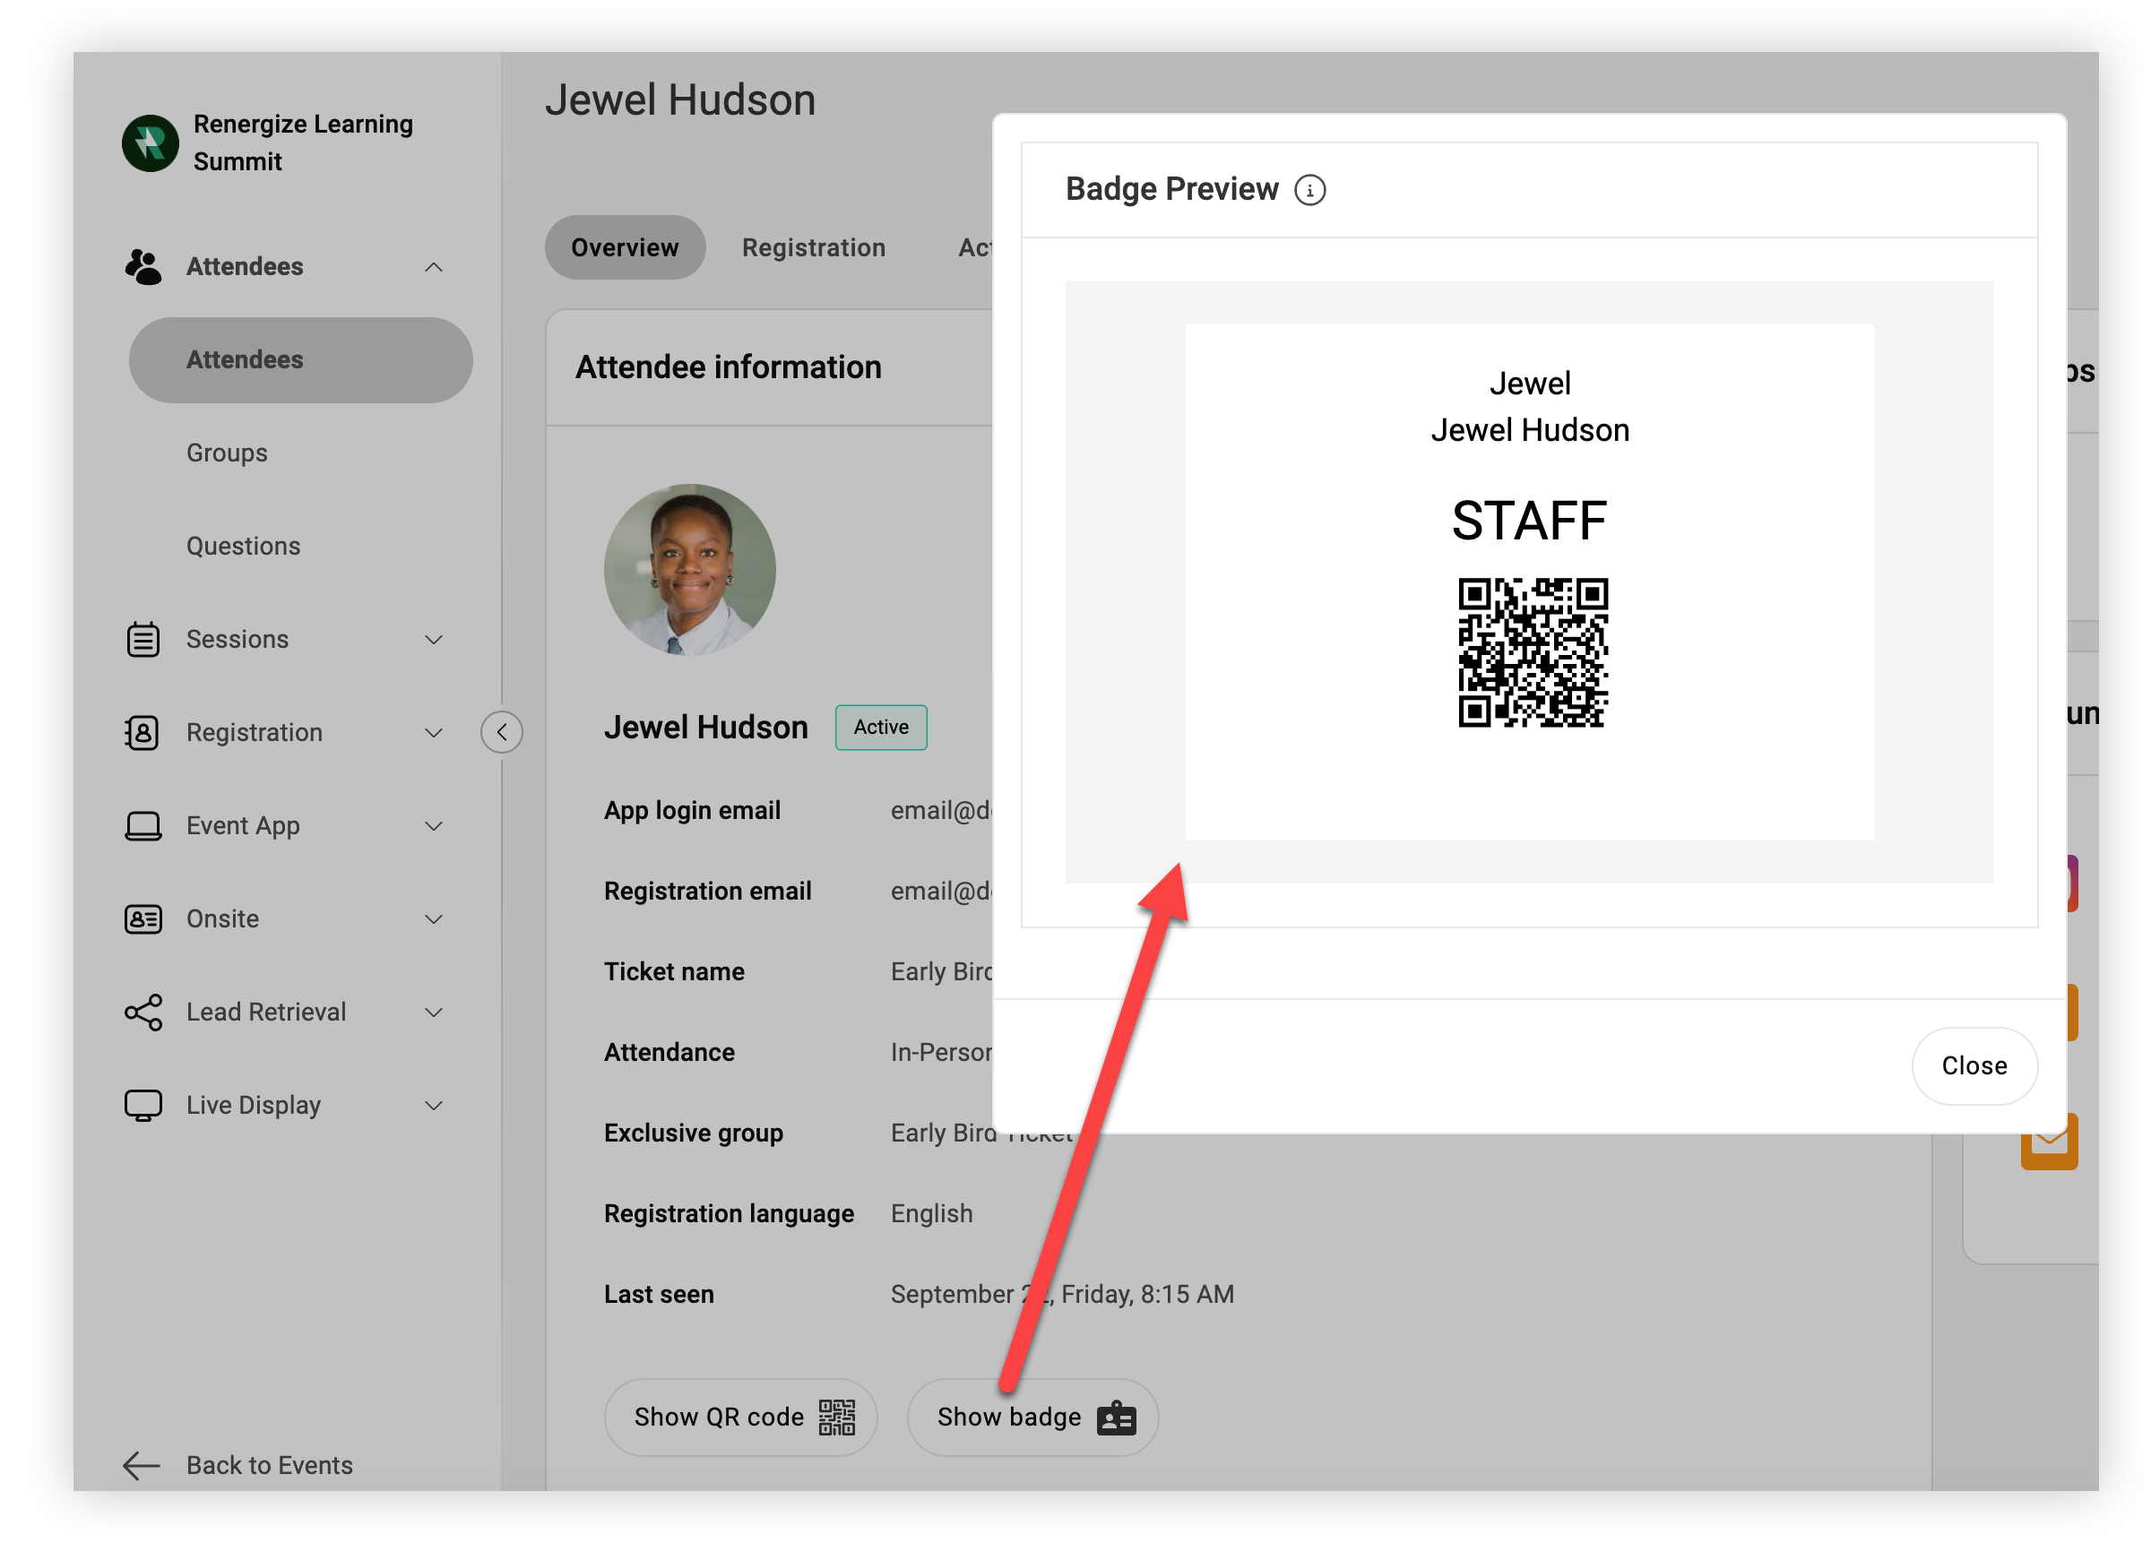Click the first name Jewel on badge
The height and width of the screenshot is (1543, 2151).
pos(1530,384)
